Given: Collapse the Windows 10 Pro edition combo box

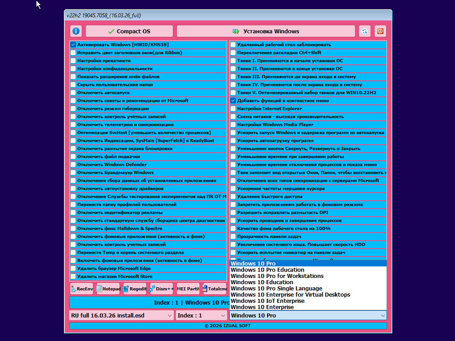Looking at the screenshot, I should point(308,316).
